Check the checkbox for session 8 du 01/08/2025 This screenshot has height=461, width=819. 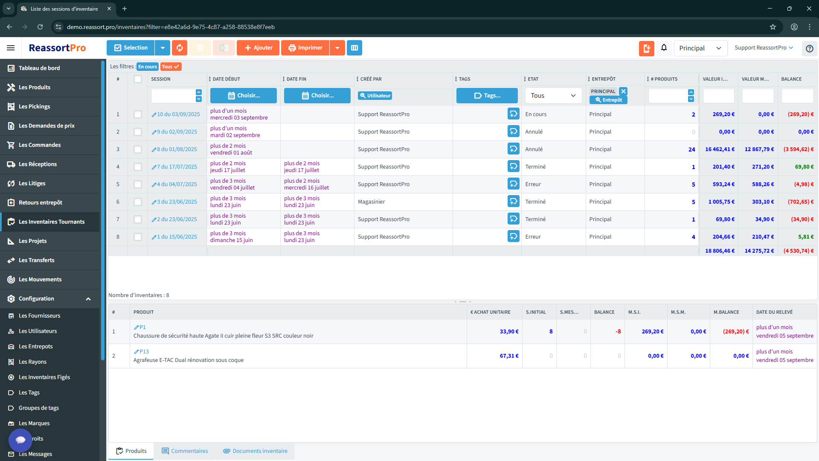click(x=137, y=149)
